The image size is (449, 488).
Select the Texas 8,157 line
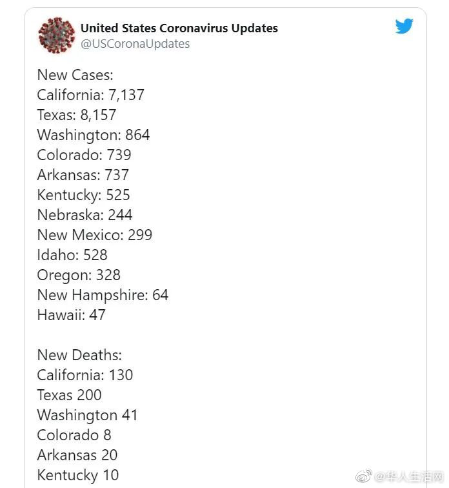77,115
